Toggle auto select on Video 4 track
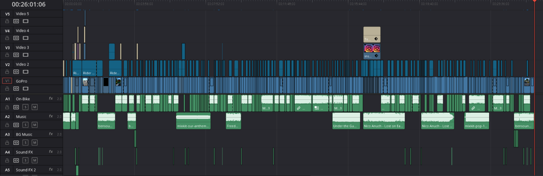 [x=16, y=38]
